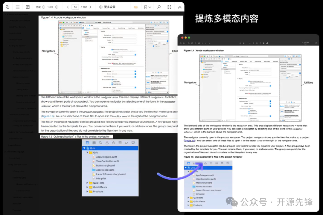Select test navigator diamond icon in left figure
323x215 pixels.
(x=114, y=143)
